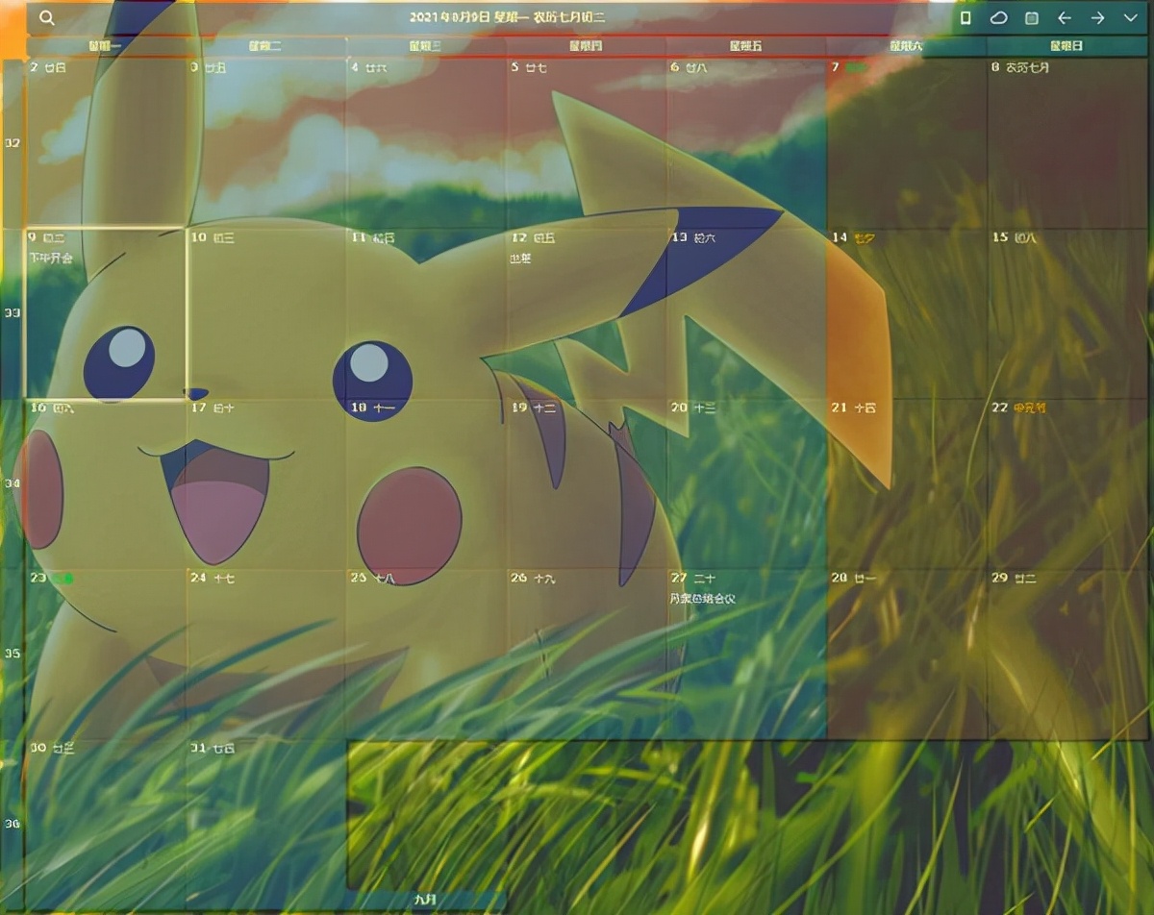The width and height of the screenshot is (1154, 915).
Task: Select the 星期四 weekday header
Action: click(x=586, y=46)
